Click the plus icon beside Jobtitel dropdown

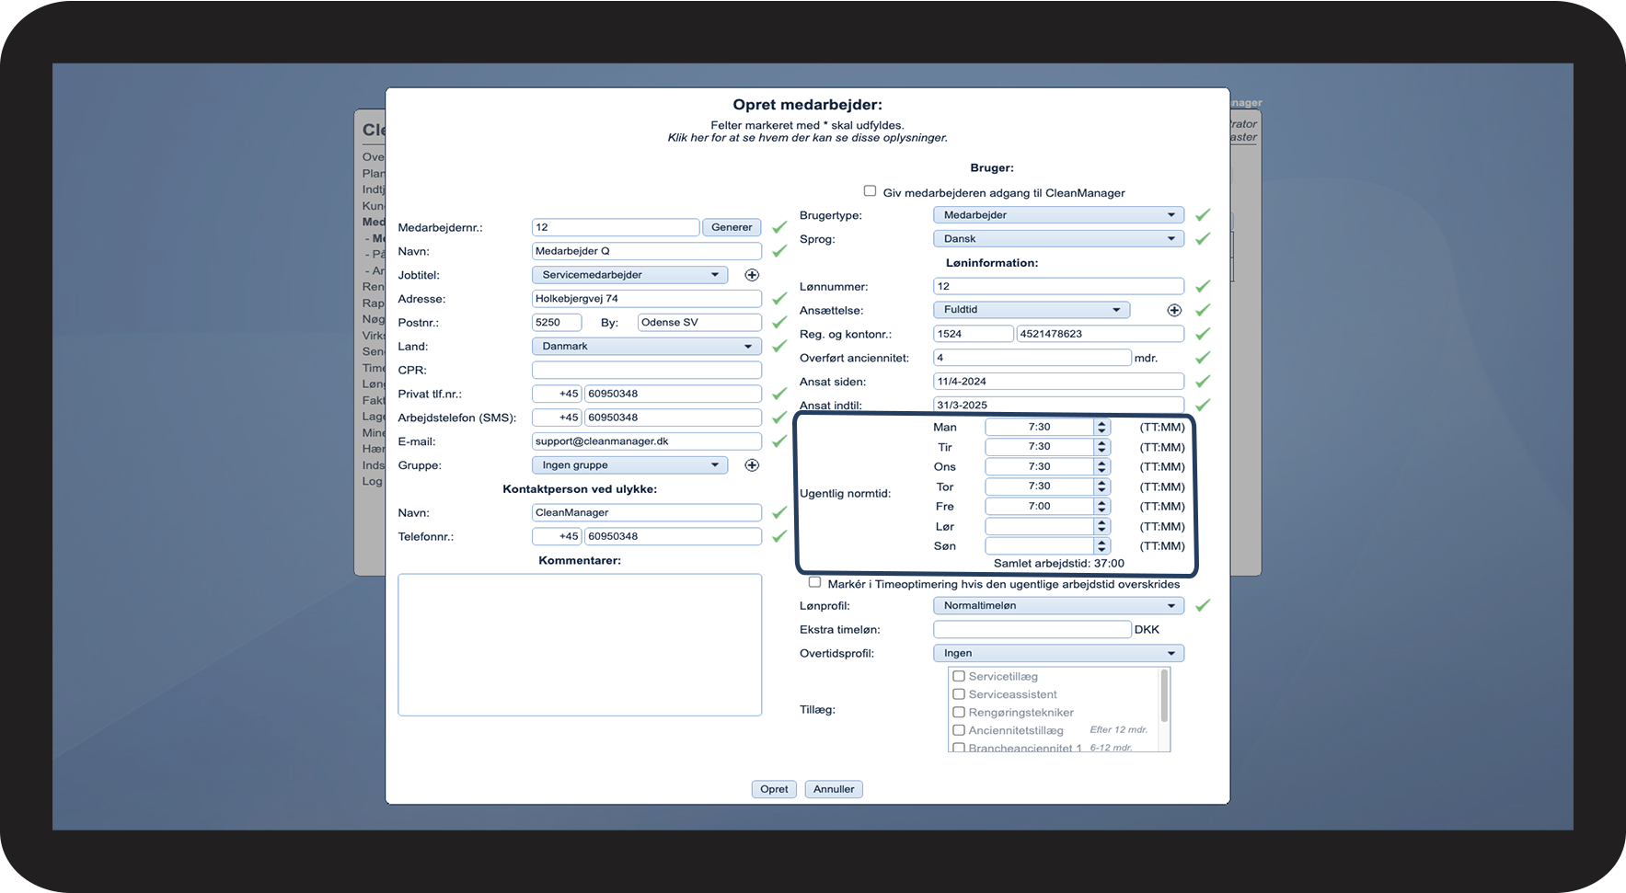click(752, 275)
